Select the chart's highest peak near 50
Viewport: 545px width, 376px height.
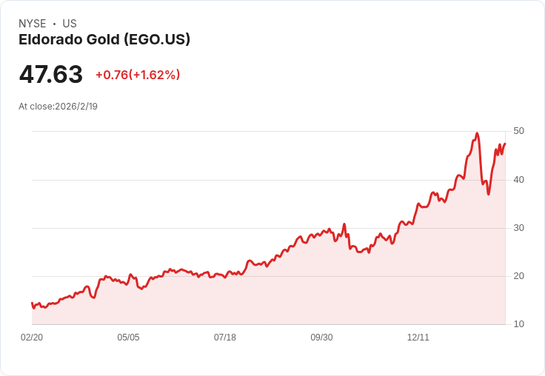tap(477, 133)
